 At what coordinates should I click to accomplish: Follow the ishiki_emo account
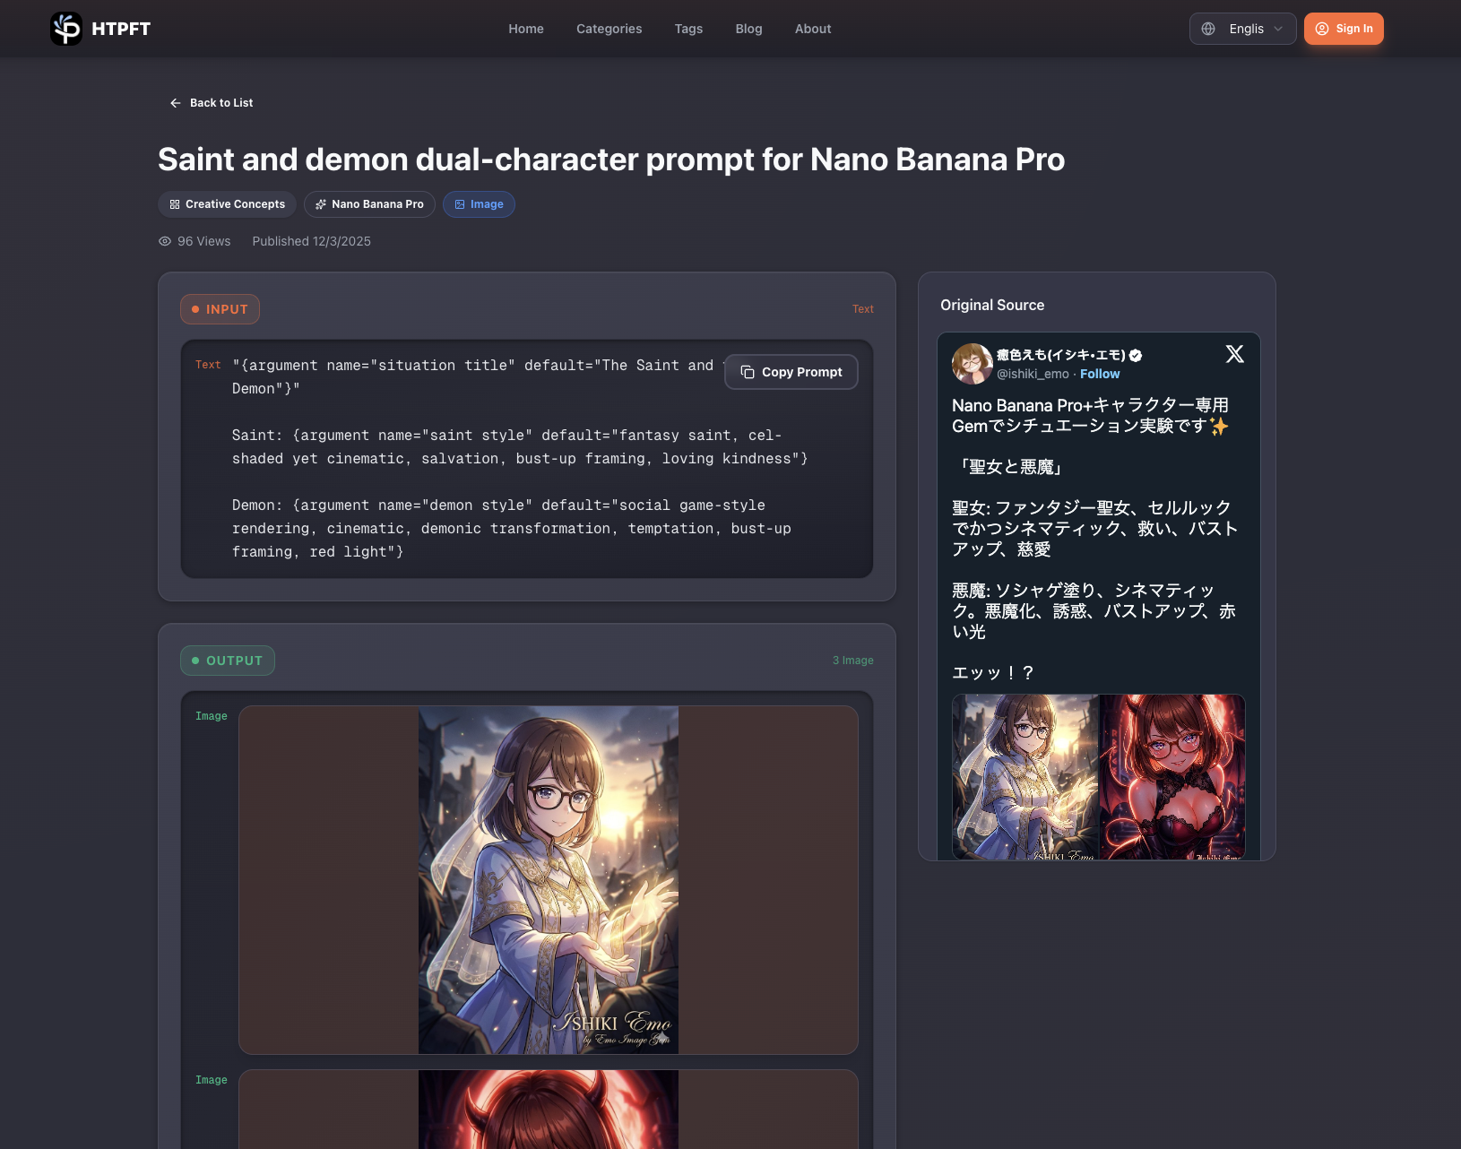tap(1100, 374)
